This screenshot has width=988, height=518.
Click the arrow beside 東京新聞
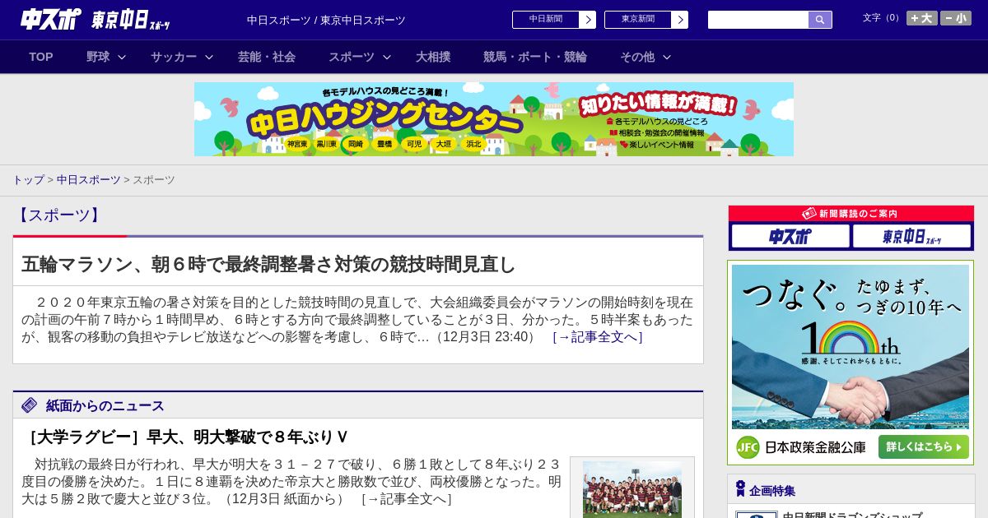pyautogui.click(x=680, y=20)
